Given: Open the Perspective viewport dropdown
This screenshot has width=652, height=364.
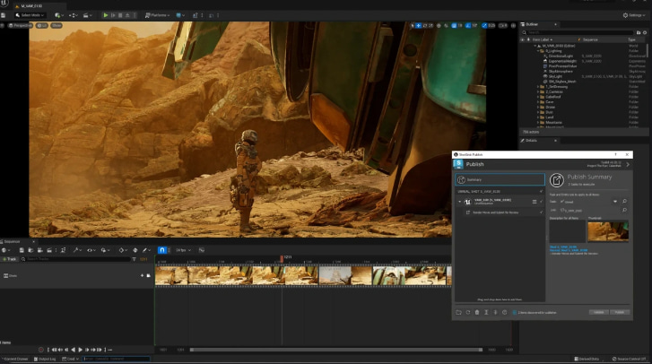Looking at the screenshot, I should point(20,25).
